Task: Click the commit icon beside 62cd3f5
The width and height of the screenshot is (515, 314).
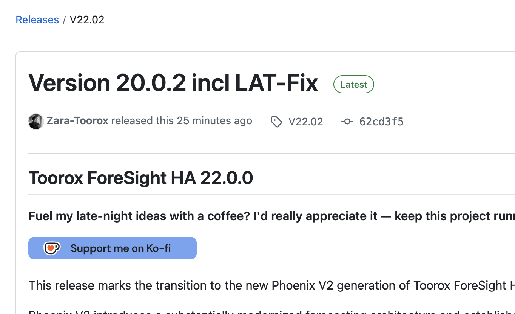Action: [347, 121]
